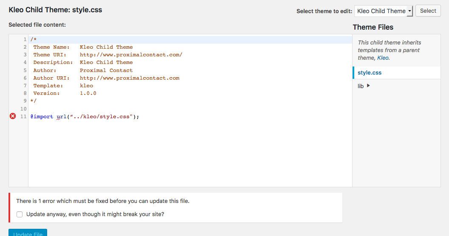The height and width of the screenshot is (236, 449).
Task: Click inside the empty code editor area
Action: click(190, 154)
